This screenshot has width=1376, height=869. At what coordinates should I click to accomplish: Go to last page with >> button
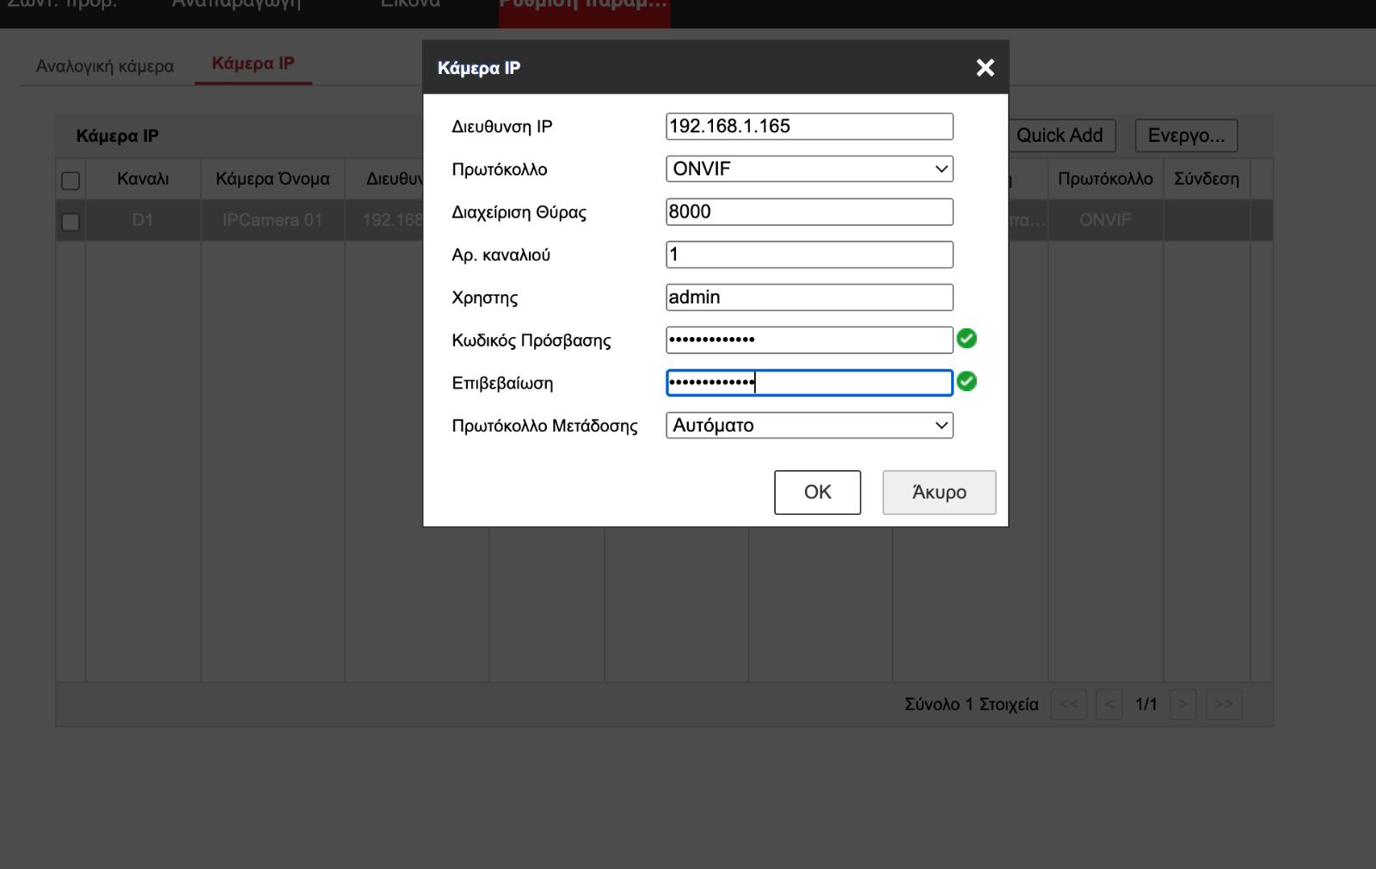pyautogui.click(x=1224, y=705)
